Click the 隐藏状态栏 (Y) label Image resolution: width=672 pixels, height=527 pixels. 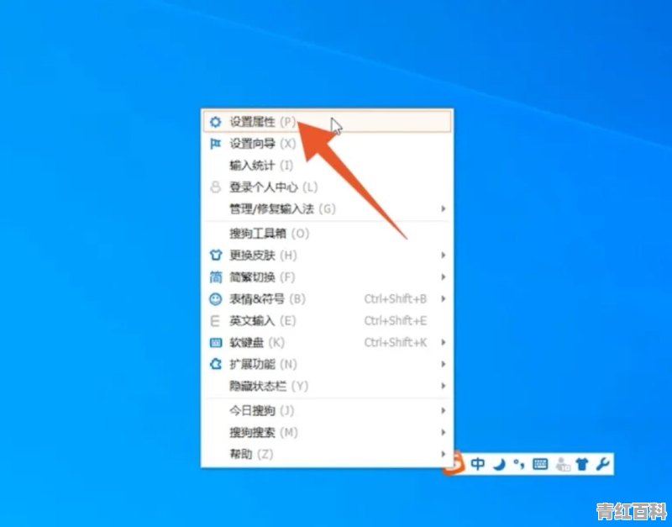(x=269, y=386)
